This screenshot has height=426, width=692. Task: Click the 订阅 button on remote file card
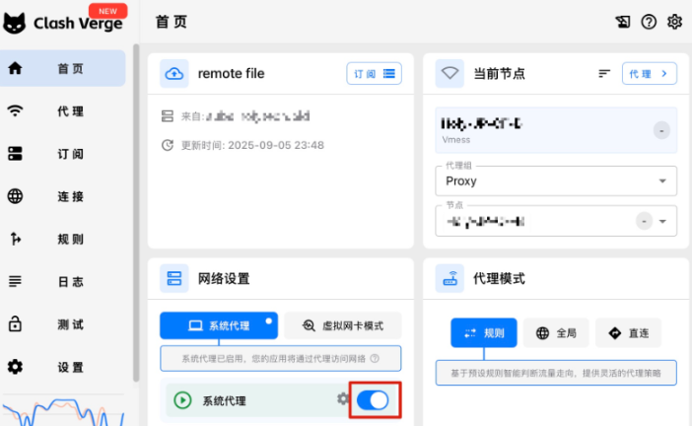point(374,73)
